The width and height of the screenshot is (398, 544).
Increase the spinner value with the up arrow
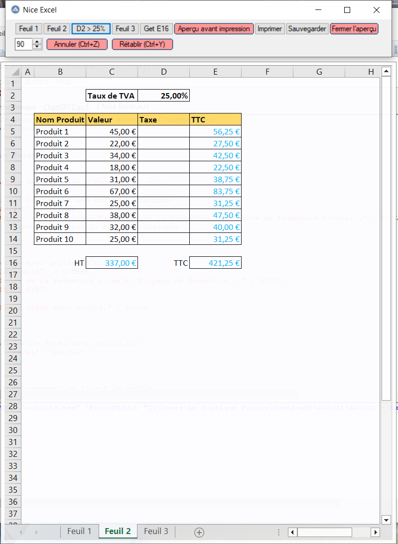click(x=37, y=42)
